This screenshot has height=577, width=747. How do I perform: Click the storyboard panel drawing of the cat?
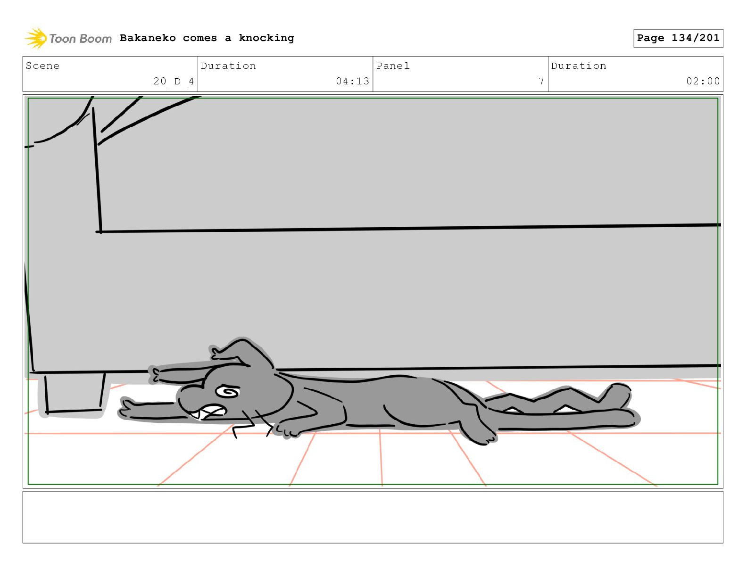coord(373,291)
